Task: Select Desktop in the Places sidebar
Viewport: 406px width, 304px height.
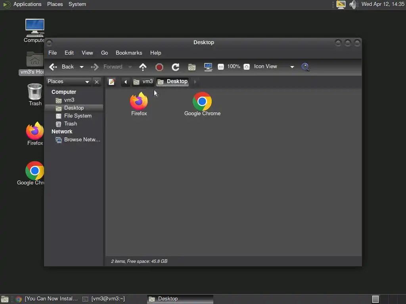Action: pos(74,108)
